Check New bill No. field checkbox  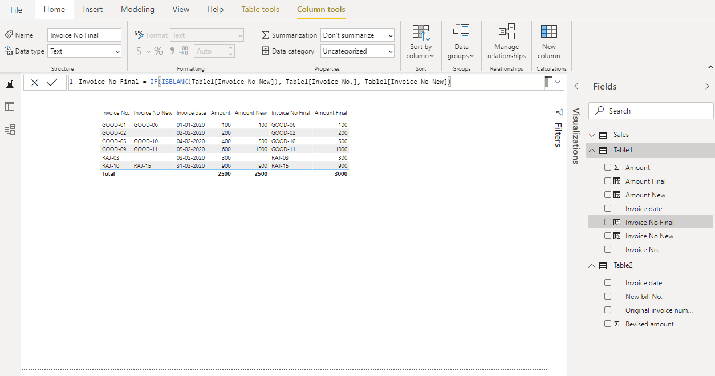click(608, 297)
